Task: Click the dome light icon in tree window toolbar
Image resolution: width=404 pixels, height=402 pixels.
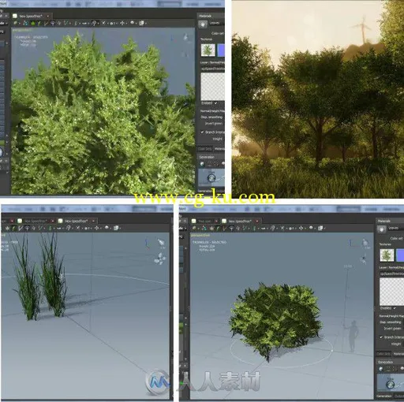Action: click(x=133, y=23)
